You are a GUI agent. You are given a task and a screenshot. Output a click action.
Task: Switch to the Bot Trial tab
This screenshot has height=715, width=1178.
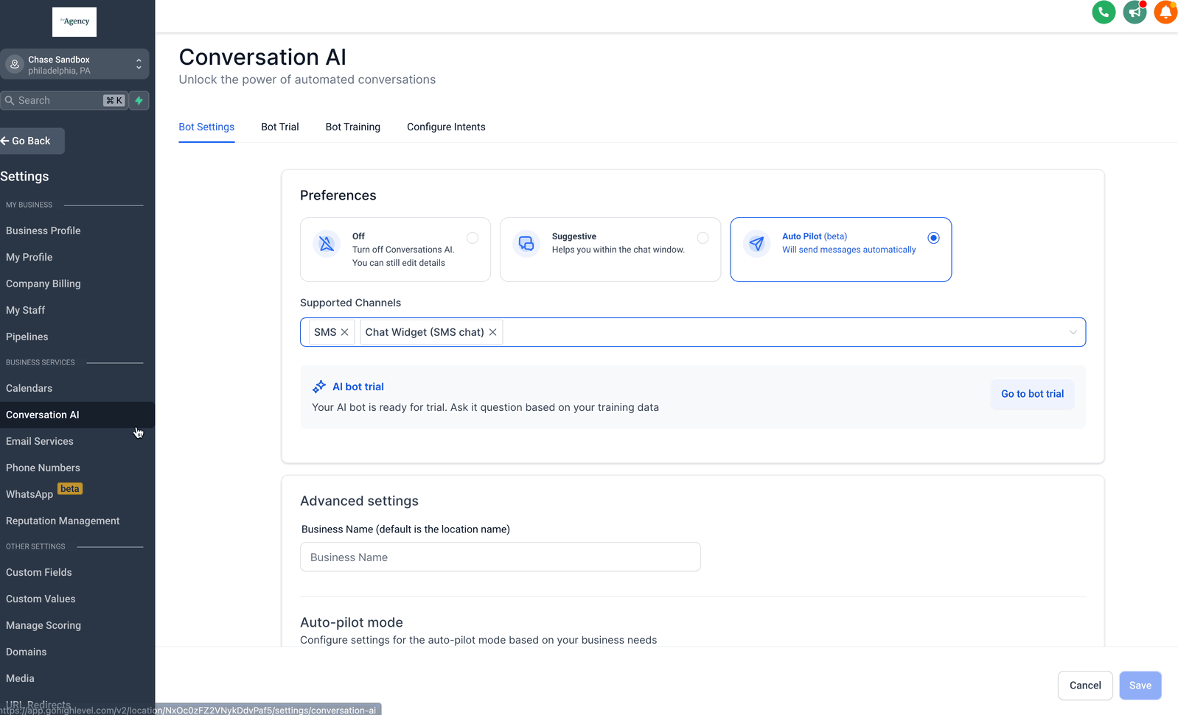(280, 127)
